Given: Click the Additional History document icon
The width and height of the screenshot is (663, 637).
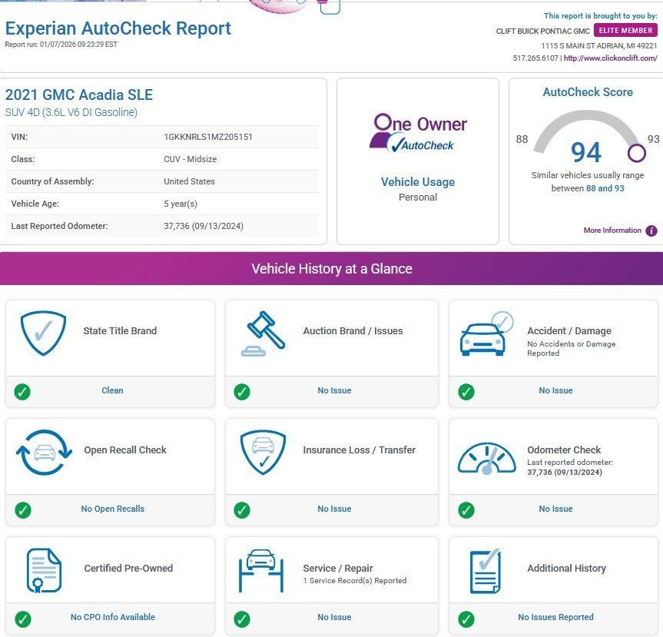Looking at the screenshot, I should click(485, 571).
